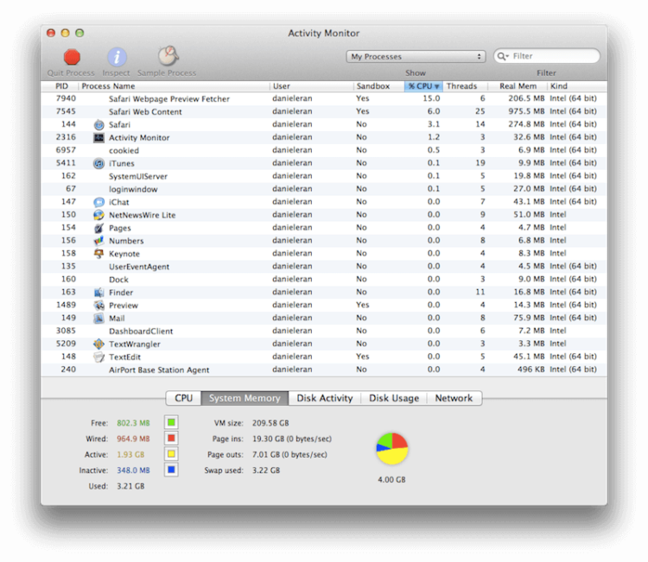Click the magnifier icon in Filter field
The width and height of the screenshot is (648, 562).
[503, 56]
